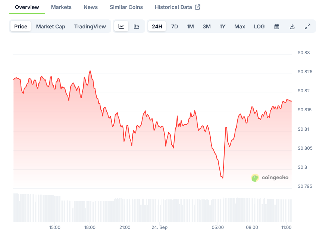
Task: Click the lowest dip point on the price line
Action: [x=223, y=178]
